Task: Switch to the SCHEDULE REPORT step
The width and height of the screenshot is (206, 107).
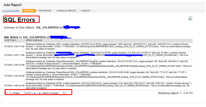Action: pos(66,11)
